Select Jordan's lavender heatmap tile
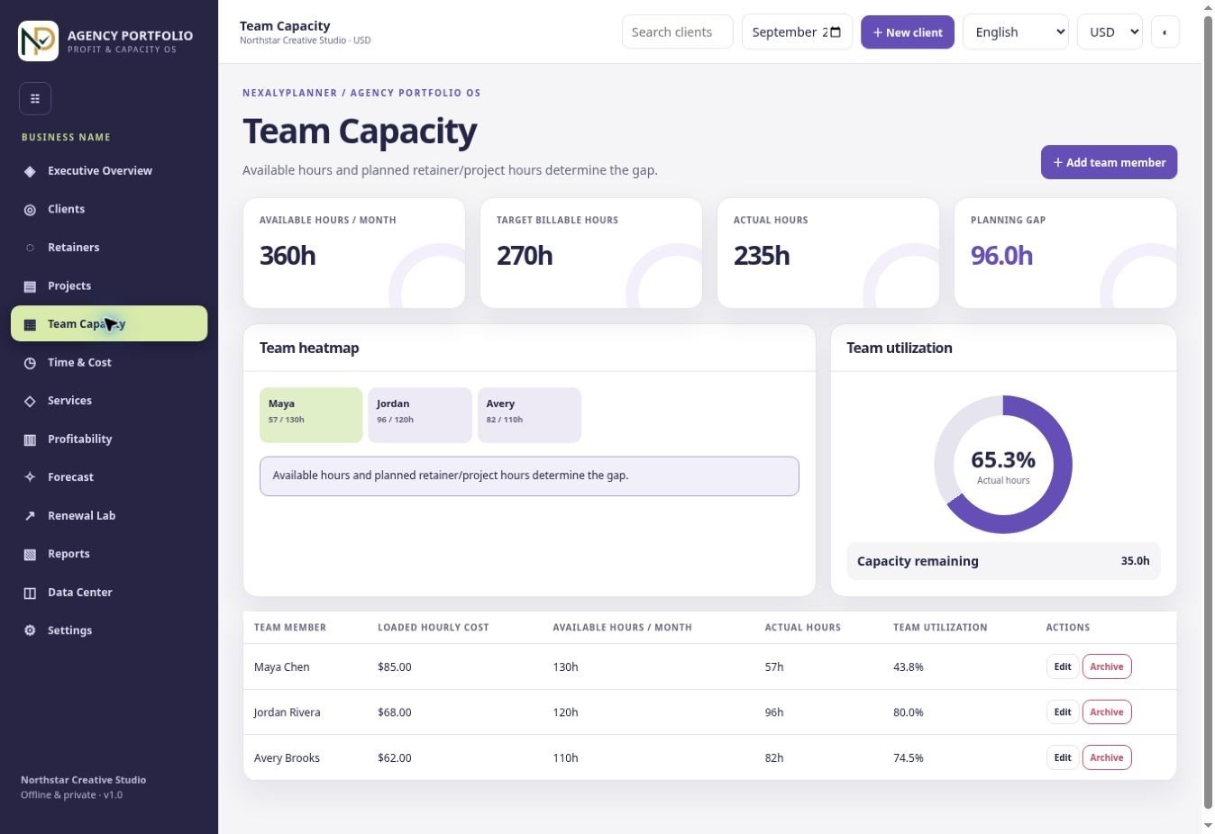 420,415
